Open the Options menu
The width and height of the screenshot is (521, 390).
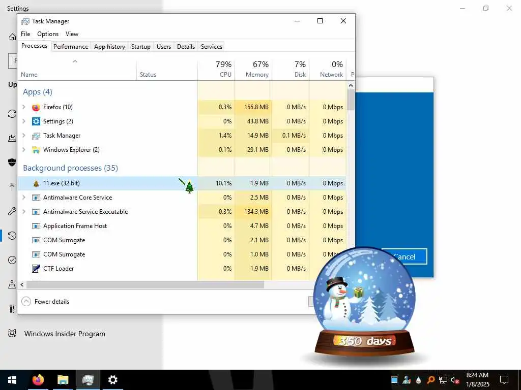[48, 34]
